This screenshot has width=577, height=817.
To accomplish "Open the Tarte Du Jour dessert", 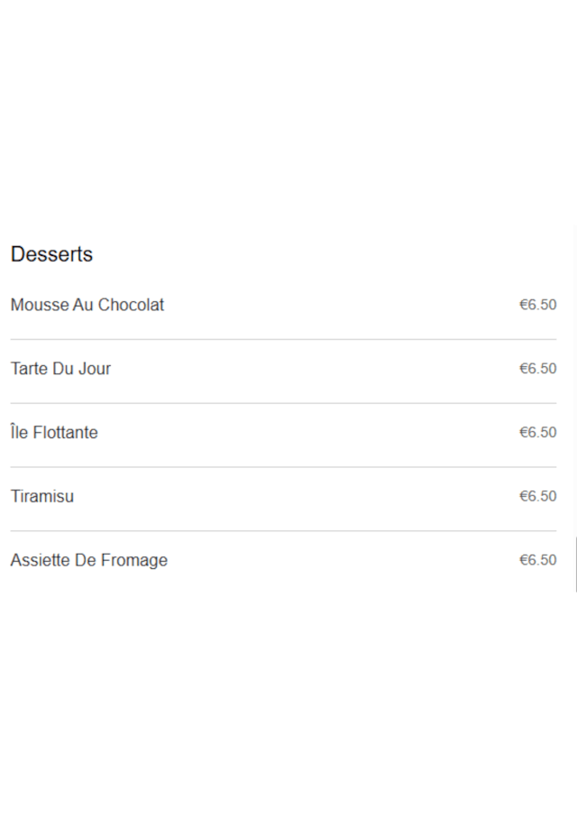I will click(60, 369).
